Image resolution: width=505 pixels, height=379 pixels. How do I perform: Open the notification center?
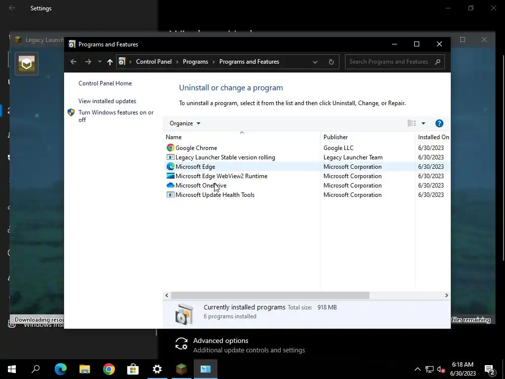click(490, 369)
